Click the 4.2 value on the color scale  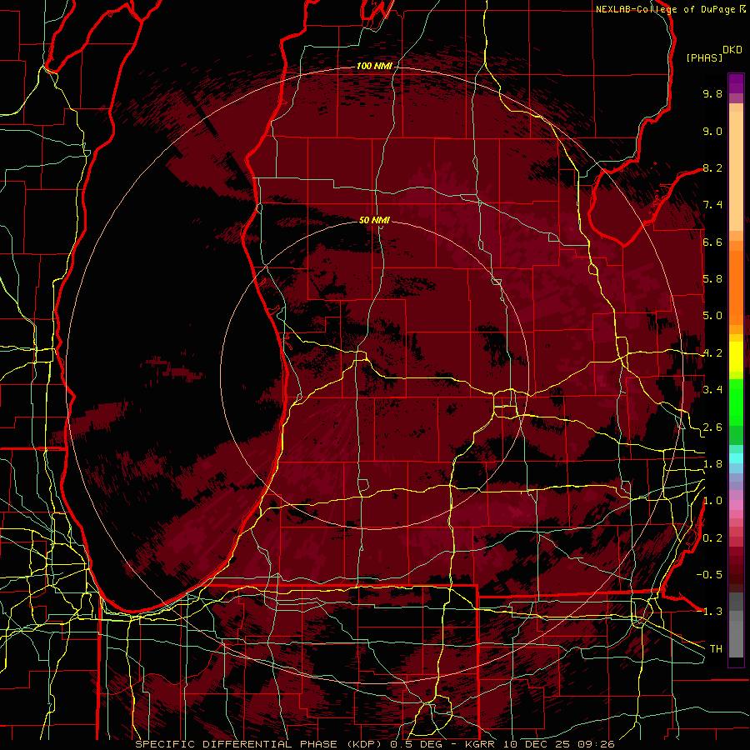[712, 353]
